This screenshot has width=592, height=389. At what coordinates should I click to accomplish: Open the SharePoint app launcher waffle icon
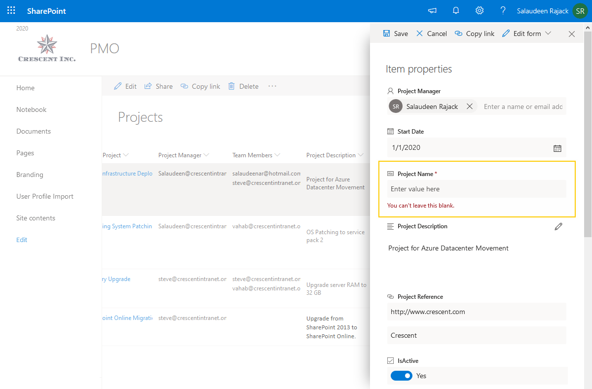(11, 10)
